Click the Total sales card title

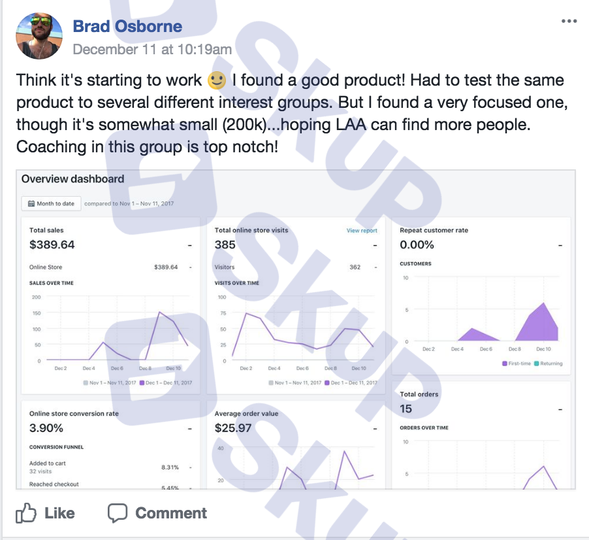point(46,230)
